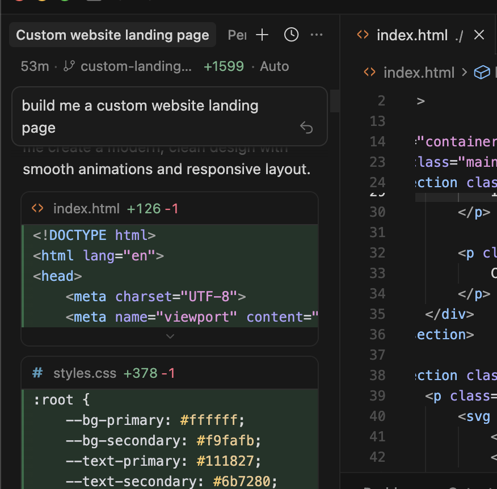Click the styles.css hash file icon
The height and width of the screenshot is (489, 497).
tap(37, 373)
